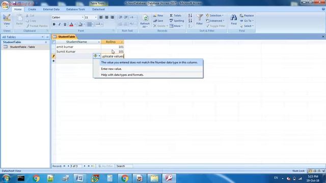Open the Rollno column dropdown arrow
This screenshot has width=326, height=183.
(x=122, y=42)
